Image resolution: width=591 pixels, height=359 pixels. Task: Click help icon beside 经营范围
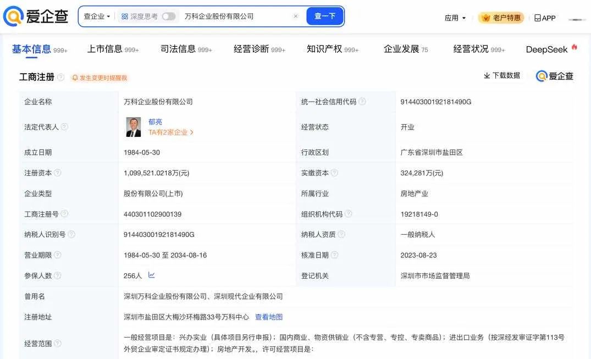click(x=57, y=343)
